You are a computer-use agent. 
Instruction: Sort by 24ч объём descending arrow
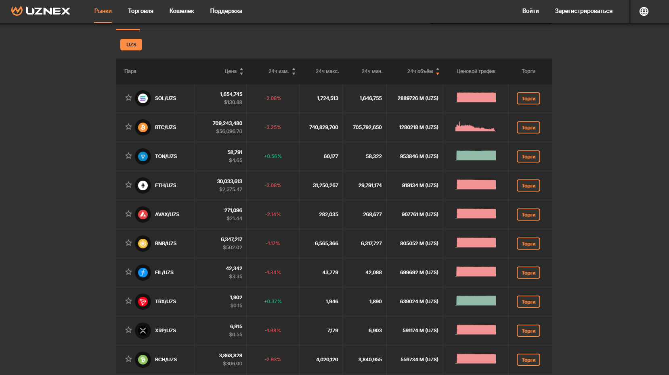click(x=437, y=73)
